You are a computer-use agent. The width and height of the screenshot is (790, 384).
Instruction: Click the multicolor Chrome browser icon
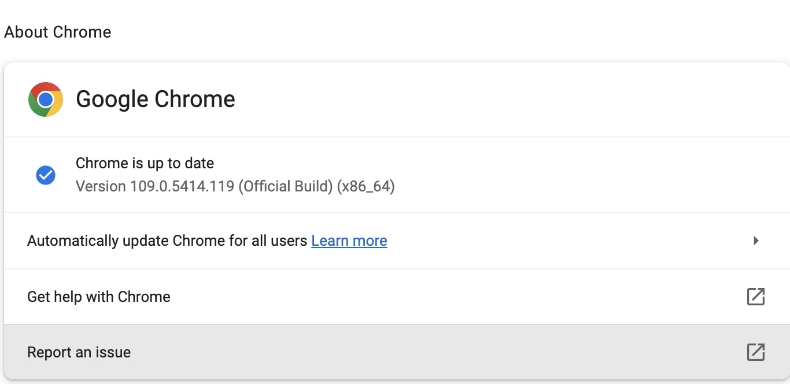pos(45,99)
